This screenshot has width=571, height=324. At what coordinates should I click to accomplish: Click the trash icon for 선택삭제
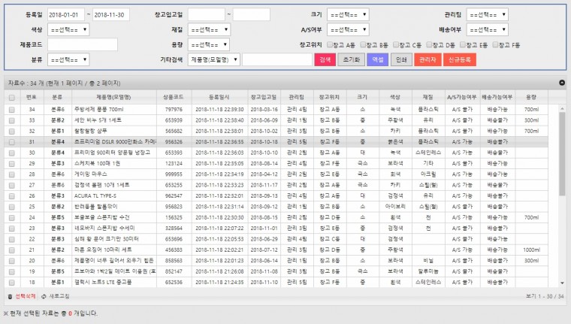pyautogui.click(x=10, y=297)
